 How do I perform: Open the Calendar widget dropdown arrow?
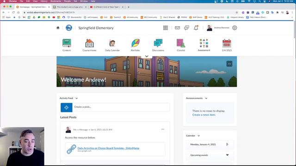(x=198, y=136)
